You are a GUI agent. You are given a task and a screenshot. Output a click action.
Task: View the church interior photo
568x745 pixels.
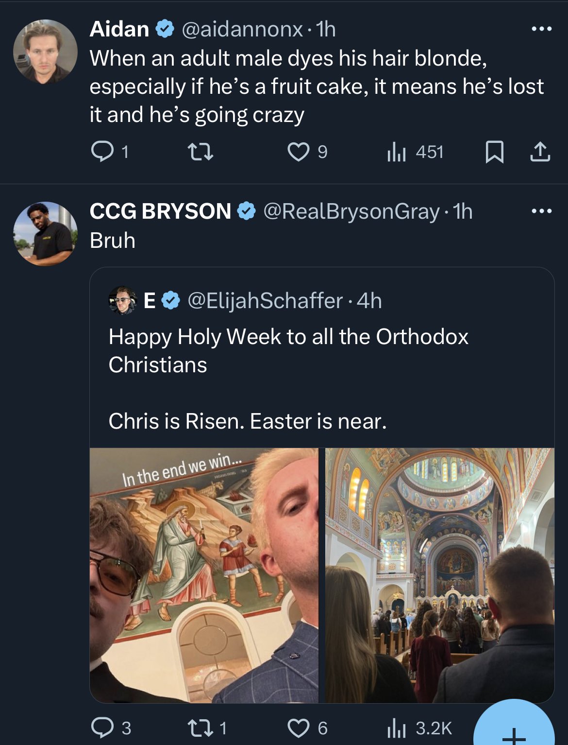tap(440, 575)
